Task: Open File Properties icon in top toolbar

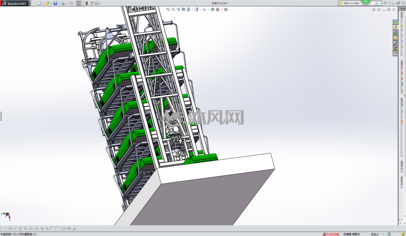Action: [x=92, y=3]
